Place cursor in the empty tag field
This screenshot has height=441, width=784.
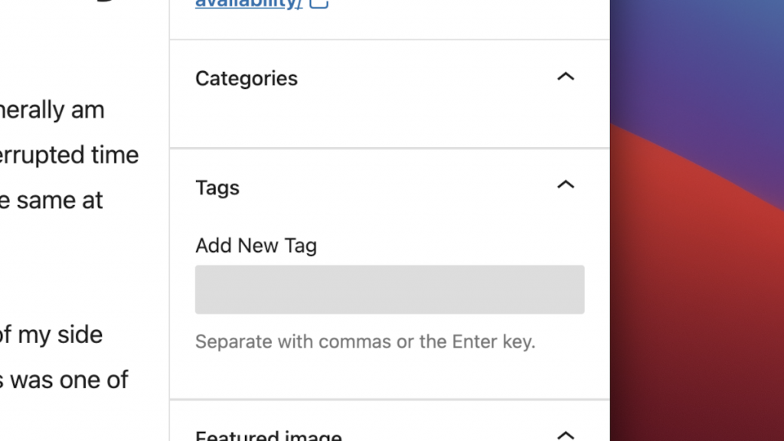point(390,289)
